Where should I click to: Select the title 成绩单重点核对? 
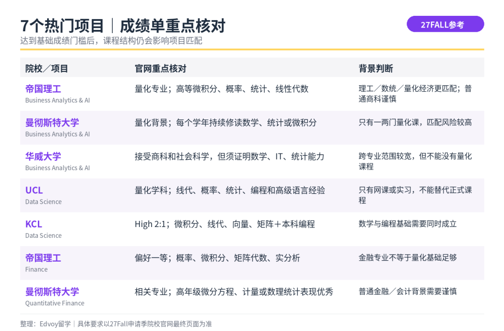pos(173,26)
